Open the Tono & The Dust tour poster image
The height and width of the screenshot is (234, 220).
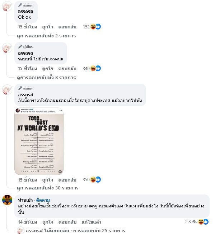39,141
